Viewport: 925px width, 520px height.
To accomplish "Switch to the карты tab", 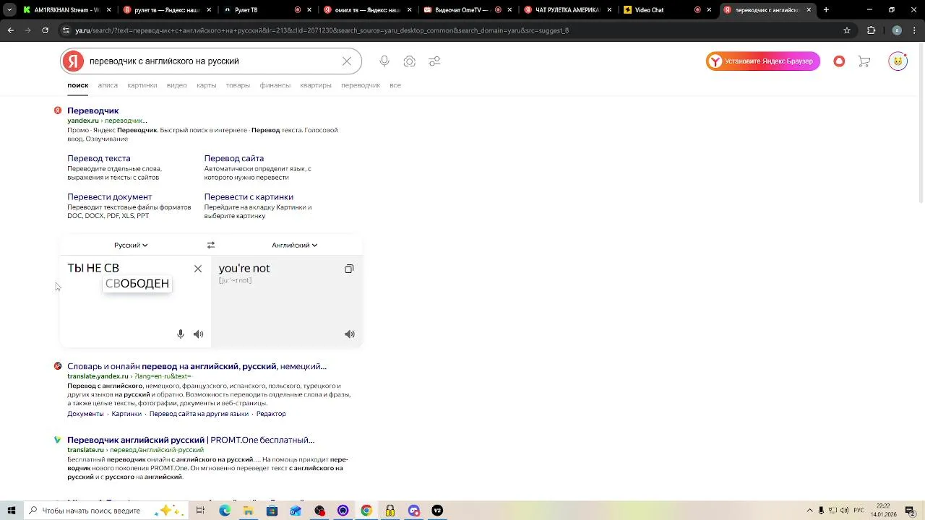I will tap(207, 85).
